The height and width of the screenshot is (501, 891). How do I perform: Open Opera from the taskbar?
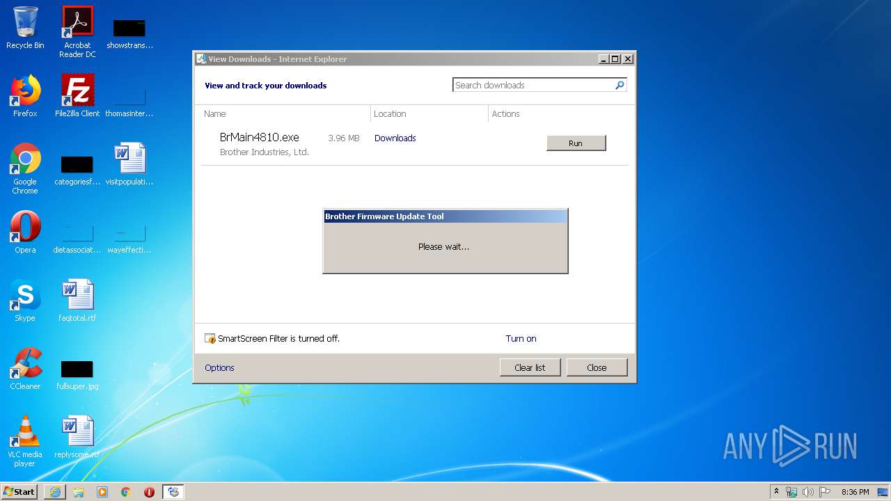[149, 492]
